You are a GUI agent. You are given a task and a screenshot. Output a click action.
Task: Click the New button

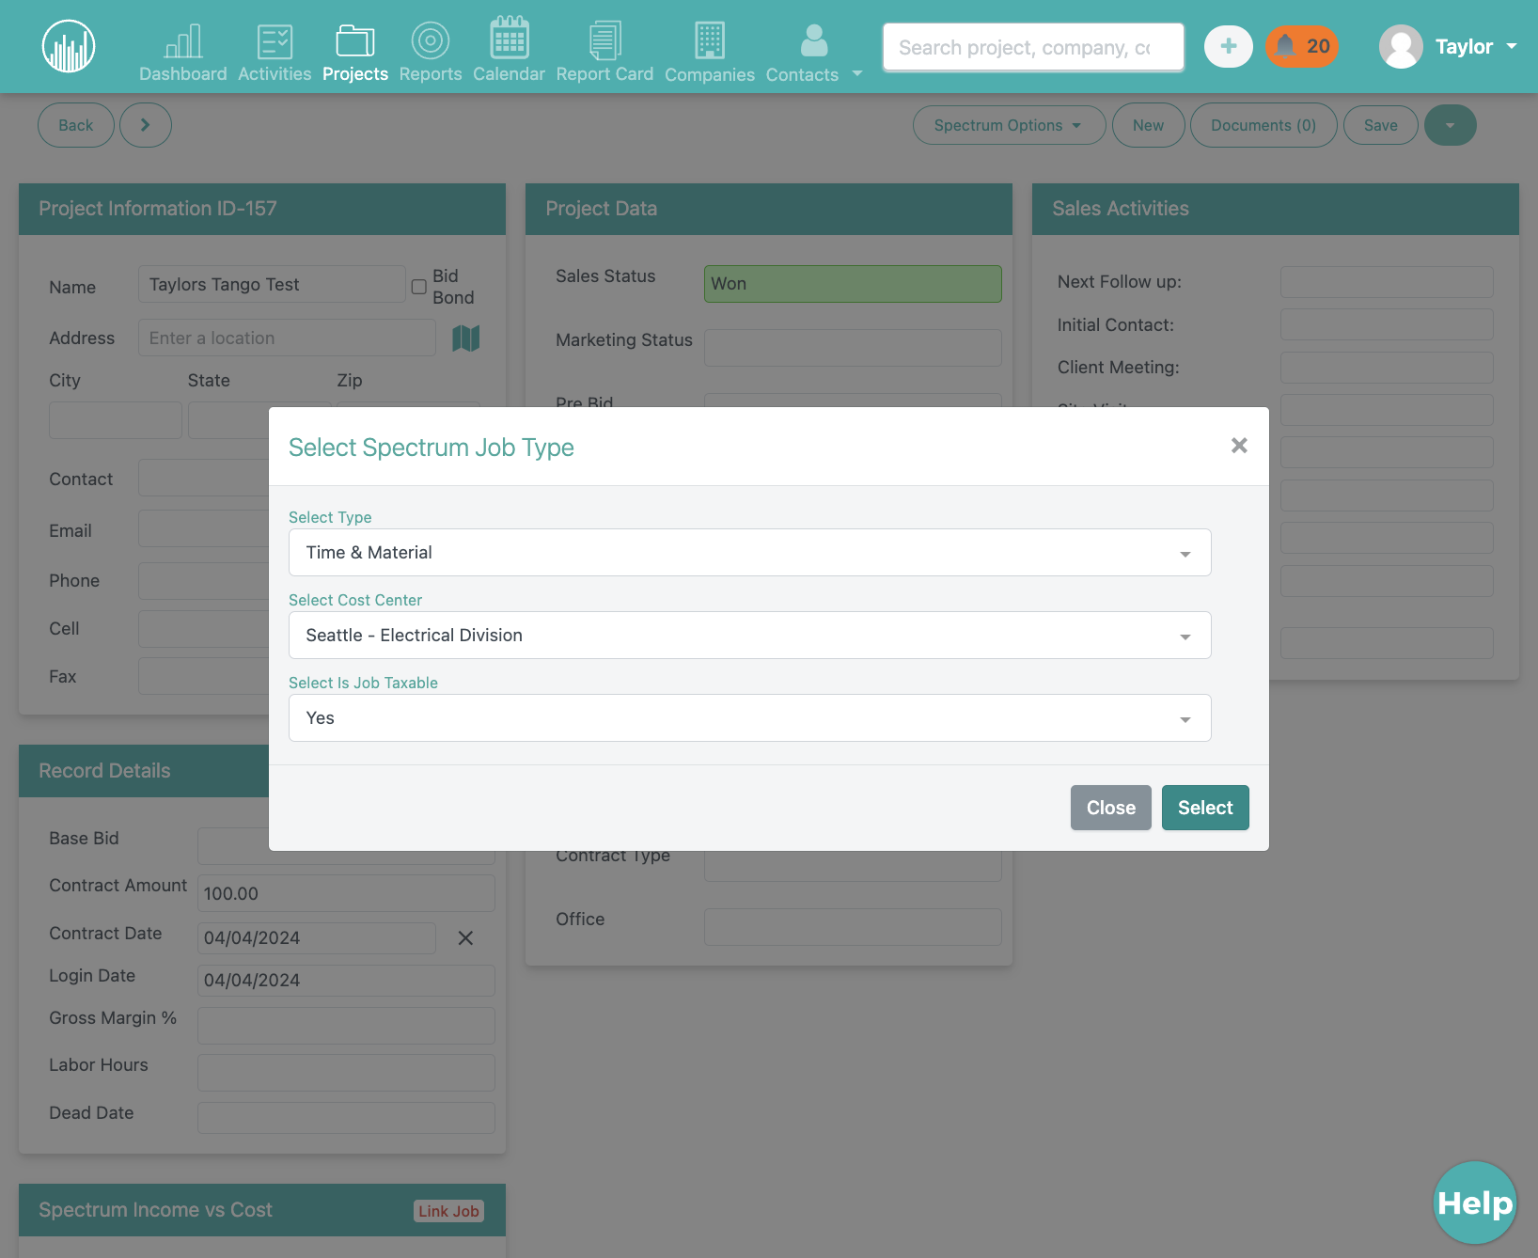click(1148, 125)
